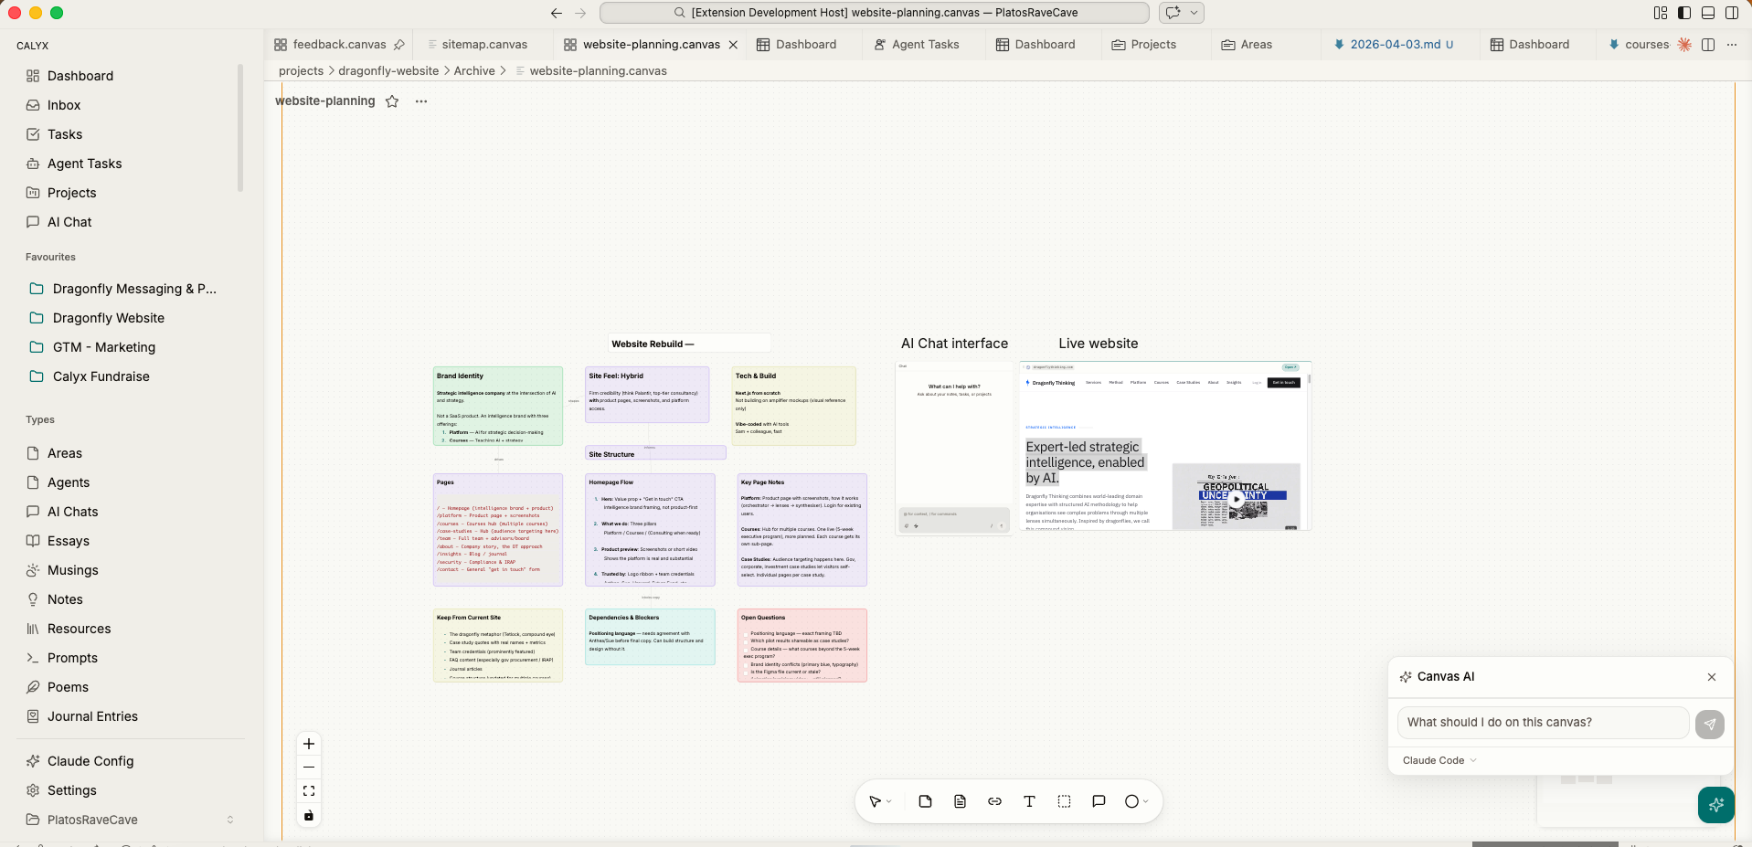The image size is (1752, 847).
Task: Select the pink Open Questions card
Action: (802, 645)
